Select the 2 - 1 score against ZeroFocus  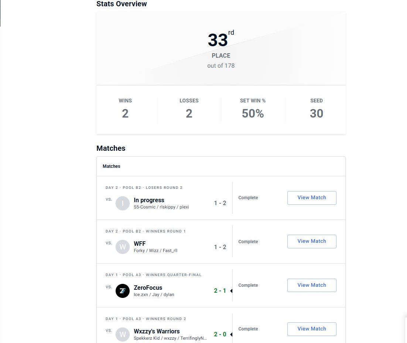(220, 291)
